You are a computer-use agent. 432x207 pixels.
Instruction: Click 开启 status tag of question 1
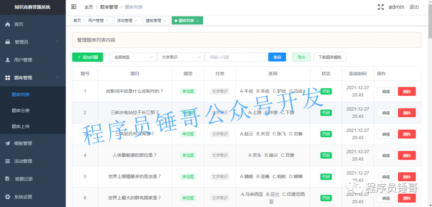point(326,92)
